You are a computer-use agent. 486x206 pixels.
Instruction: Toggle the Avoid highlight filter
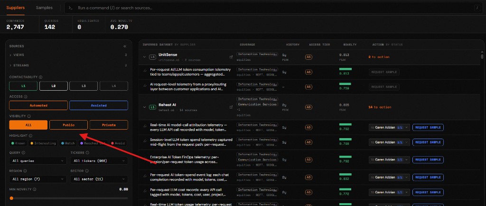[x=118, y=143]
